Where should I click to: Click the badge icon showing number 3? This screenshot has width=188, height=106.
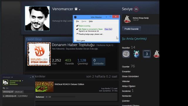[147, 54]
